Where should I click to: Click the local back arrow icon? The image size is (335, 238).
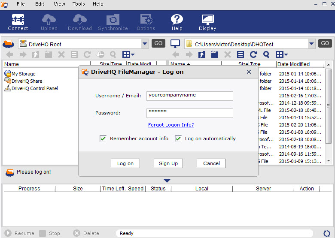[176, 54]
